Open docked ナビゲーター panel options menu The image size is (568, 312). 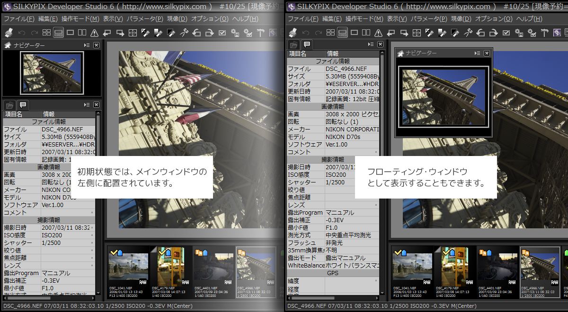click(87, 45)
